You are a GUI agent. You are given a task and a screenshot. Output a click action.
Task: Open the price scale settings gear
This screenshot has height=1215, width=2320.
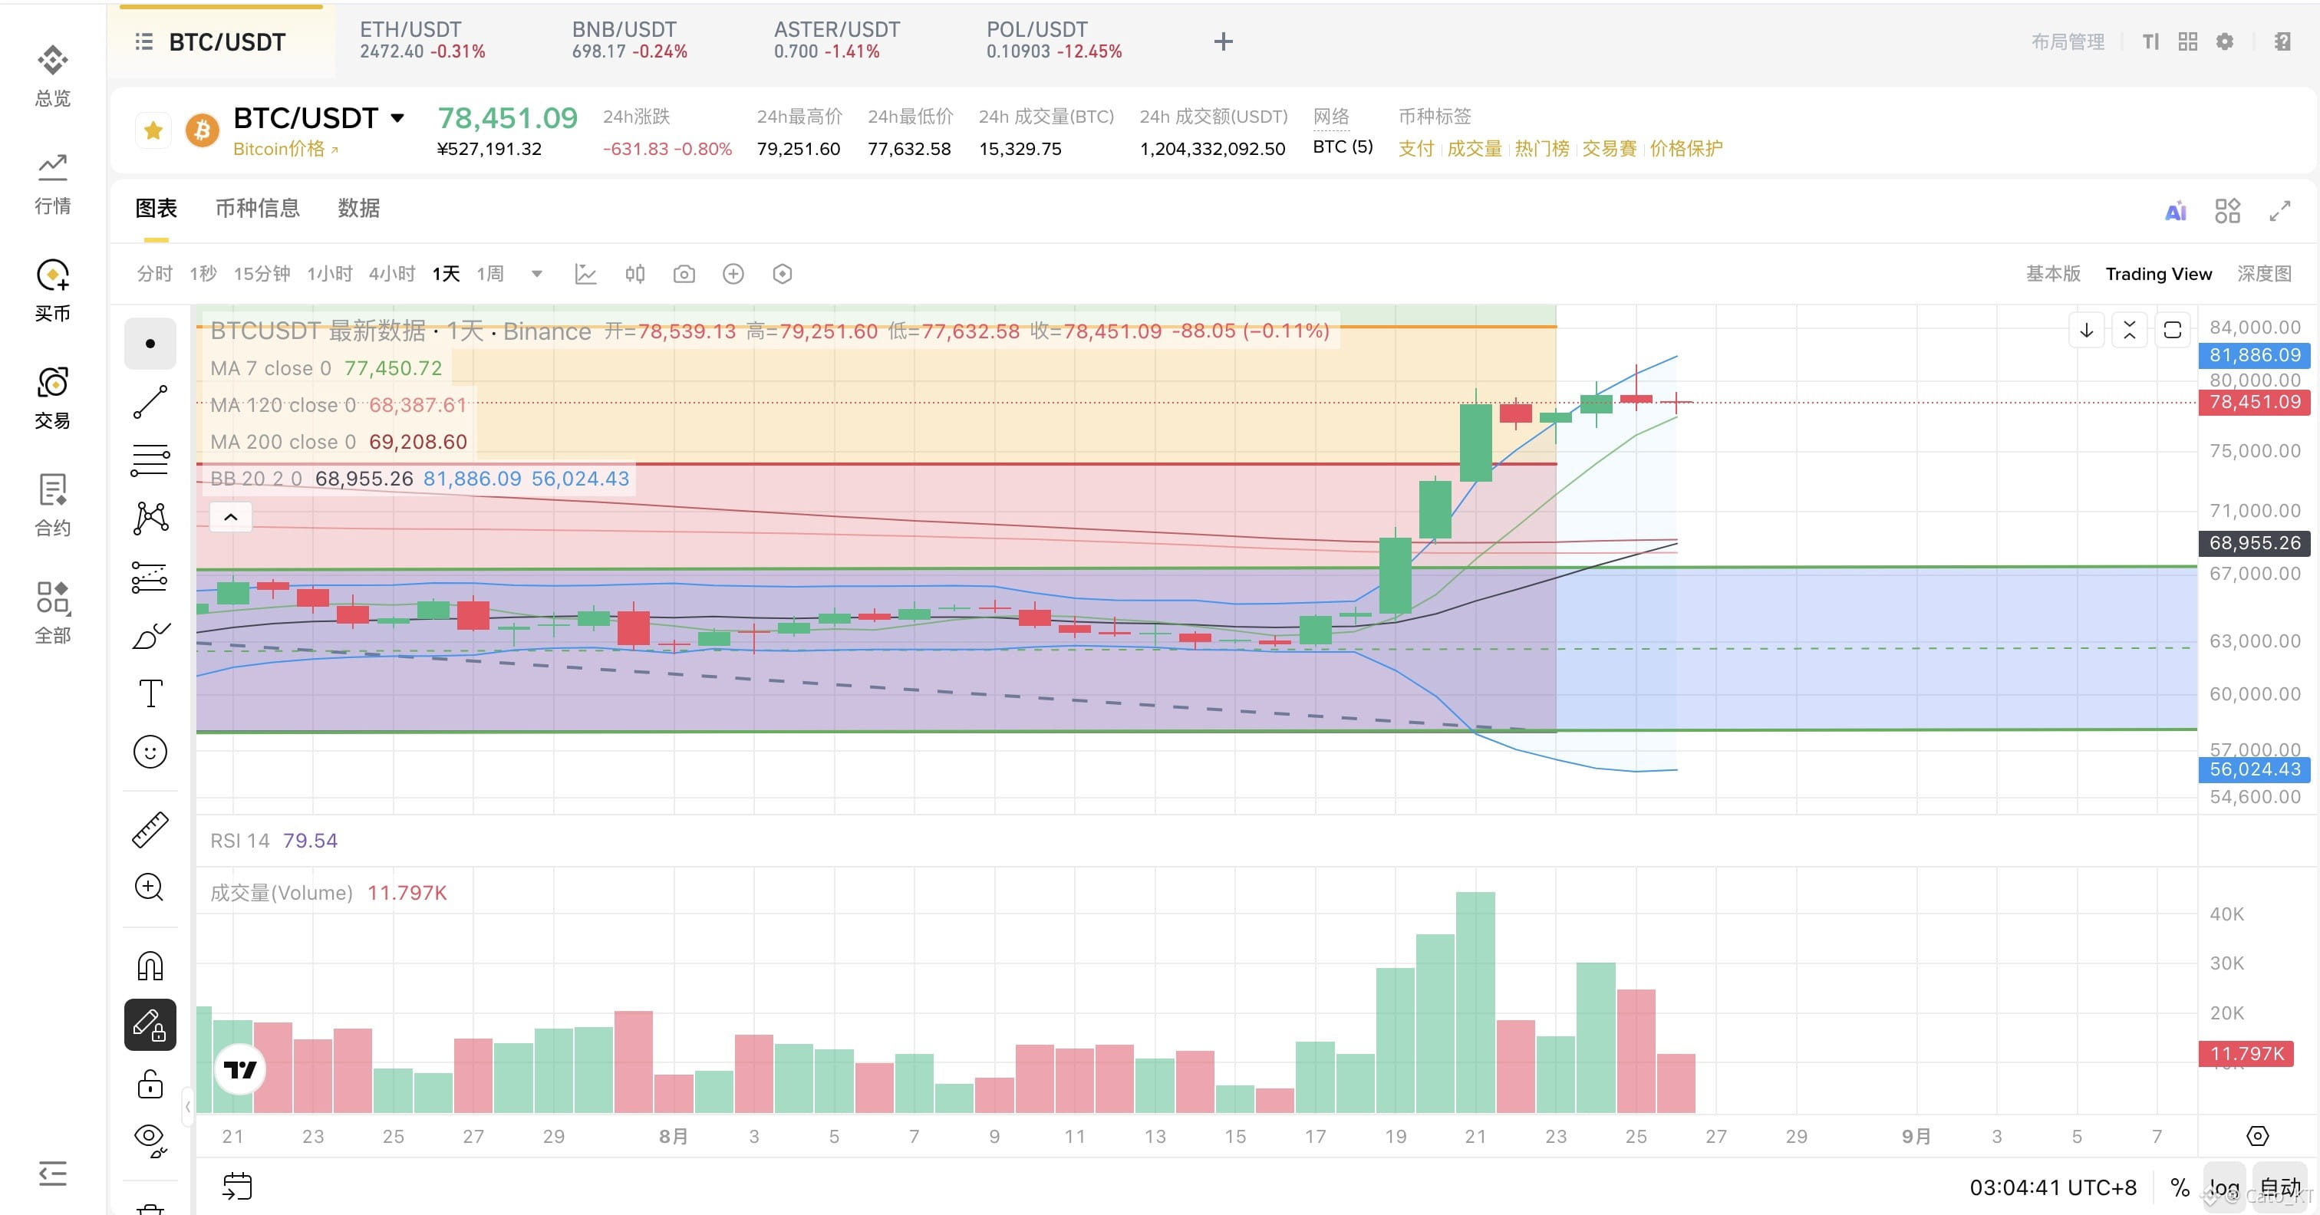[x=2257, y=1136]
